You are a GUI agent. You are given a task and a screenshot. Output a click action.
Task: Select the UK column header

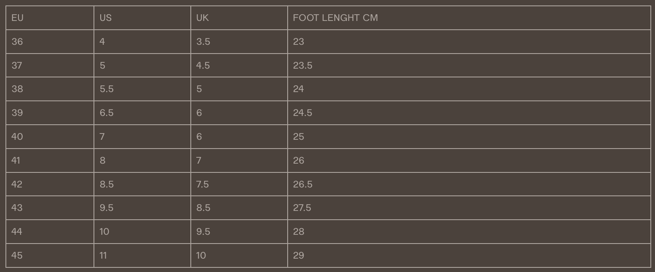point(203,18)
